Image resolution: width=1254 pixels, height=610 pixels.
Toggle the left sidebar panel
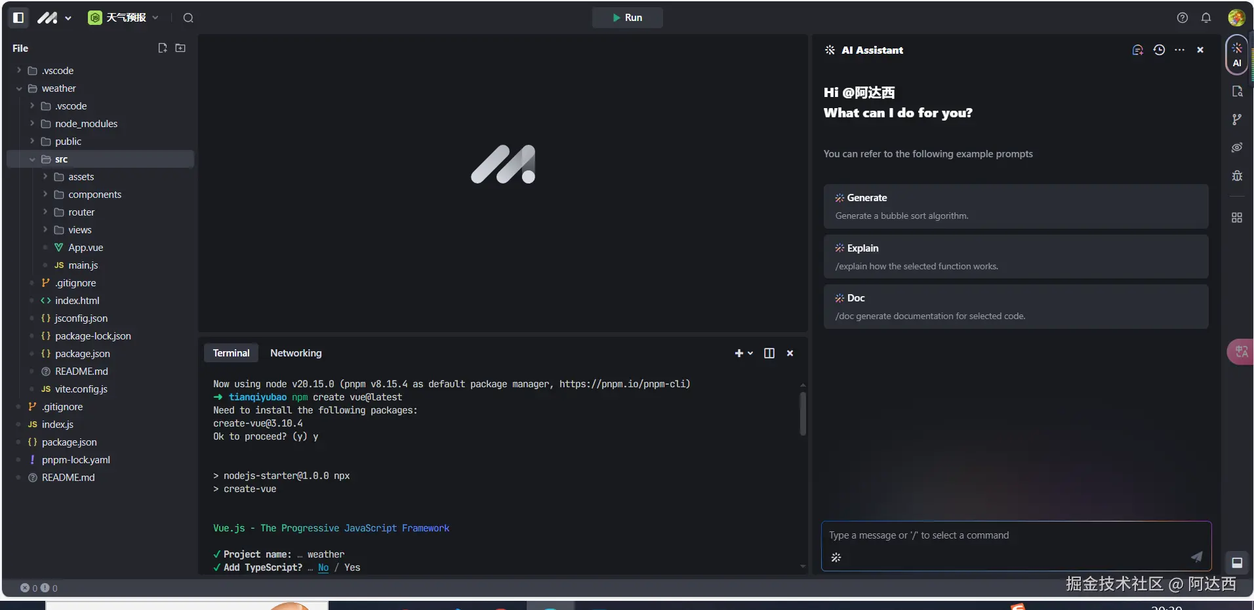18,18
